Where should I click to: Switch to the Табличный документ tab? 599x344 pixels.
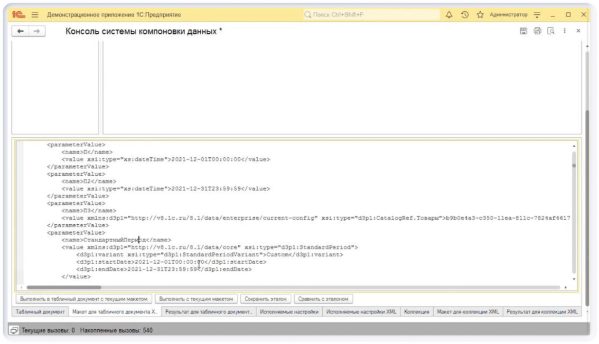pos(40,312)
